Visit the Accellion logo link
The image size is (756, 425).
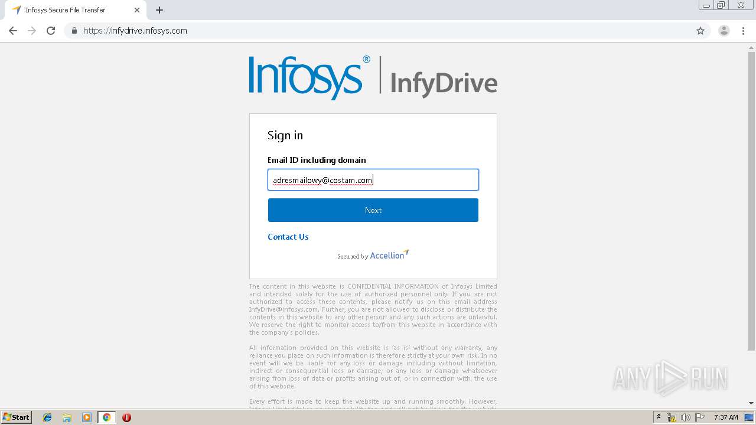[389, 255]
